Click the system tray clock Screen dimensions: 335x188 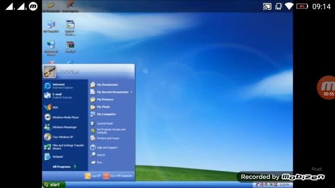[284, 185]
